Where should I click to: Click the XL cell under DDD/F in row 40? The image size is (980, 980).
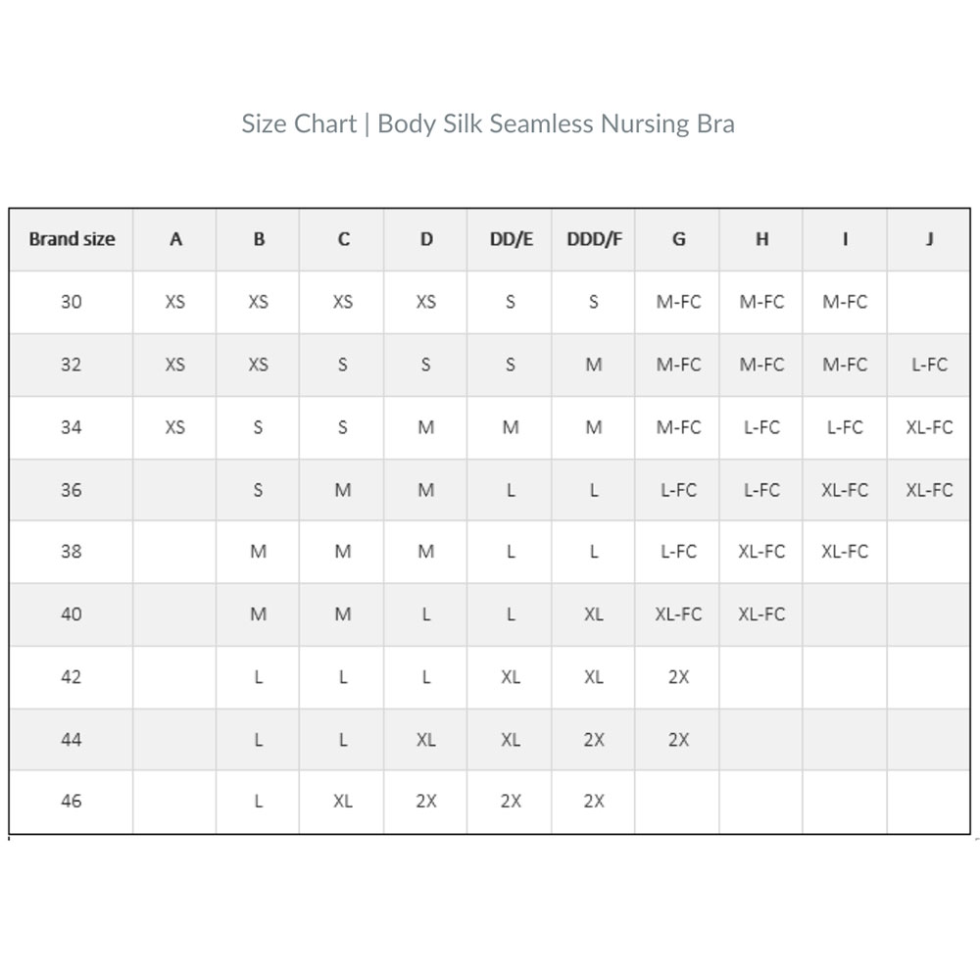pos(594,614)
